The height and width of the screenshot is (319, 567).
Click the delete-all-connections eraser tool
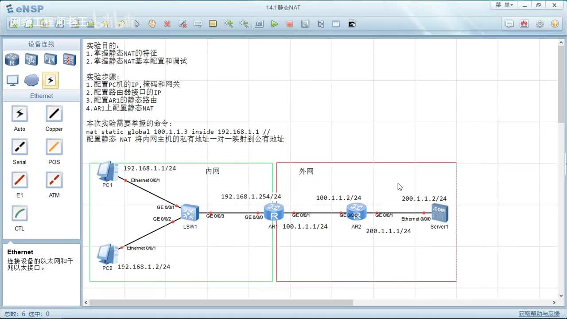point(183,24)
